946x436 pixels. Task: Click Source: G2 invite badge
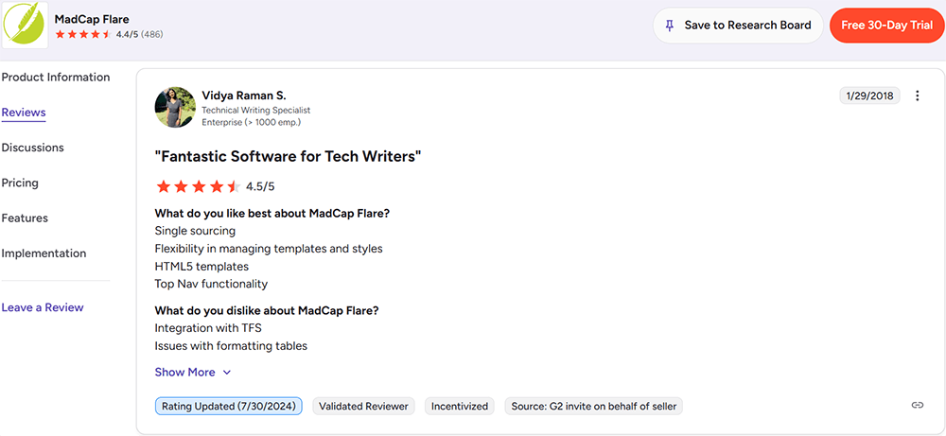[594, 406]
